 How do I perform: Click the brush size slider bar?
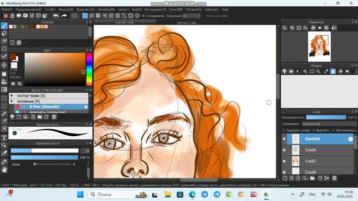point(45,151)
